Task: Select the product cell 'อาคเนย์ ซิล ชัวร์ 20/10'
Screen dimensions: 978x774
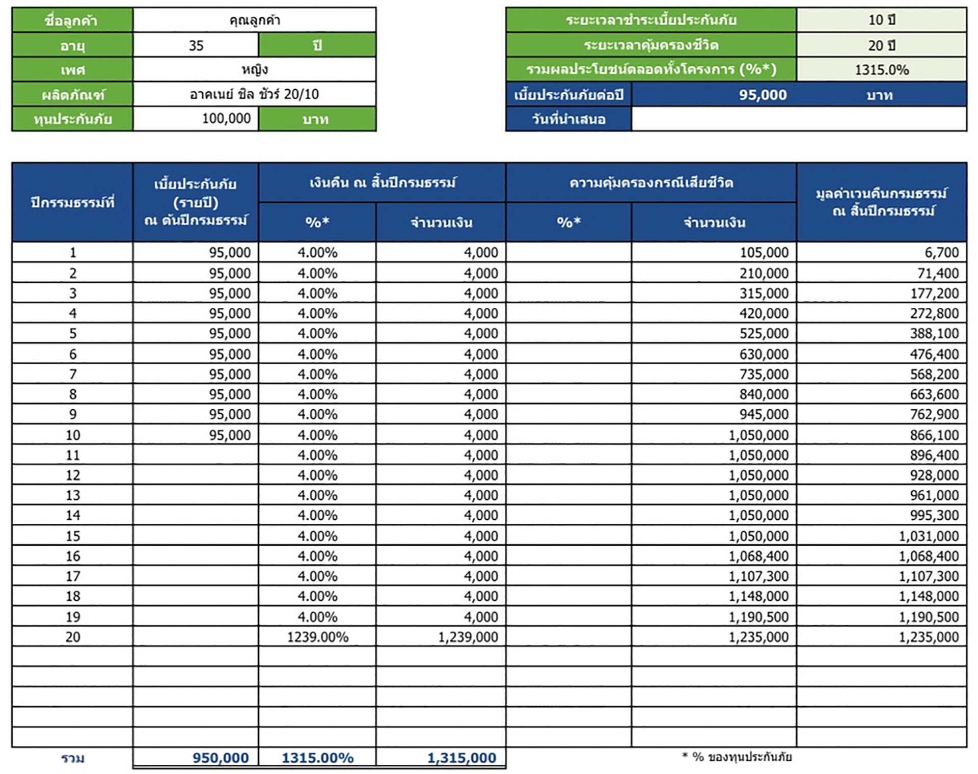Action: (x=254, y=94)
